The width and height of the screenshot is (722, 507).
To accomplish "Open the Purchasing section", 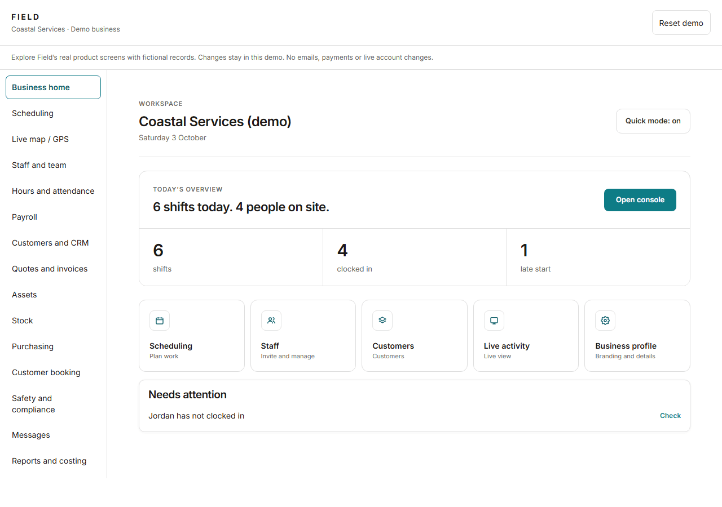I will click(53, 346).
